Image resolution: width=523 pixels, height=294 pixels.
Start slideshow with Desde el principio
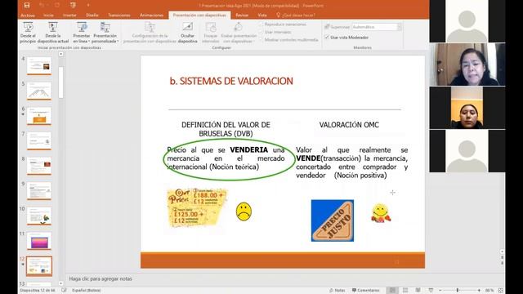tap(28, 33)
